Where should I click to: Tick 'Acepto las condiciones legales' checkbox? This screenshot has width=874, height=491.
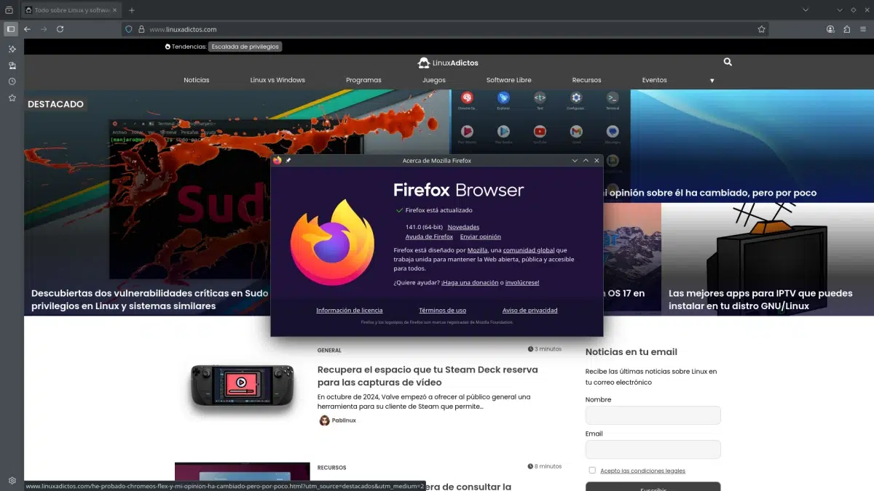pyautogui.click(x=592, y=471)
